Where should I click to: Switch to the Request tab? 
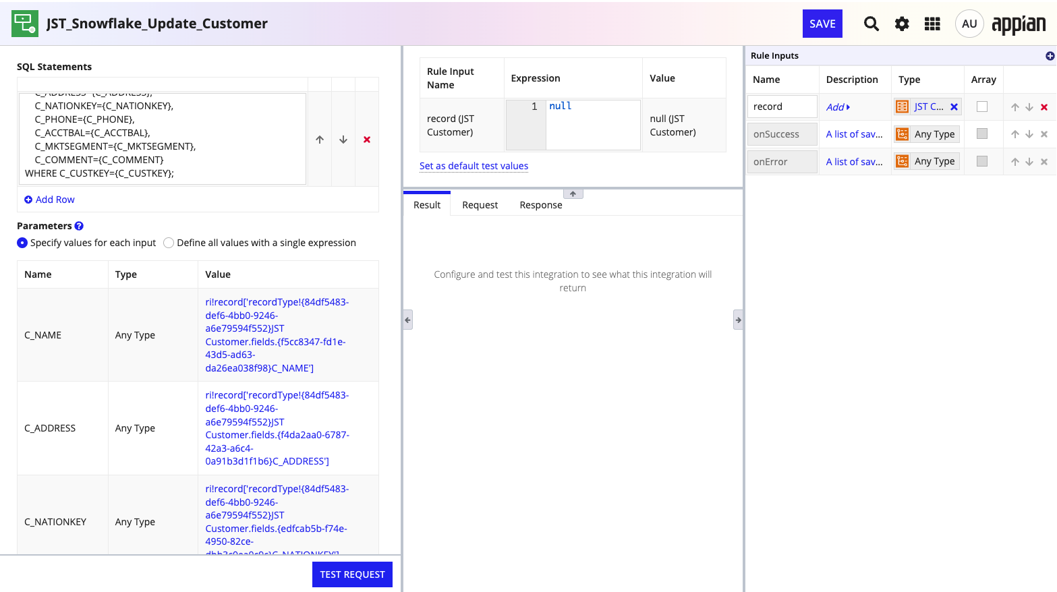(x=480, y=205)
